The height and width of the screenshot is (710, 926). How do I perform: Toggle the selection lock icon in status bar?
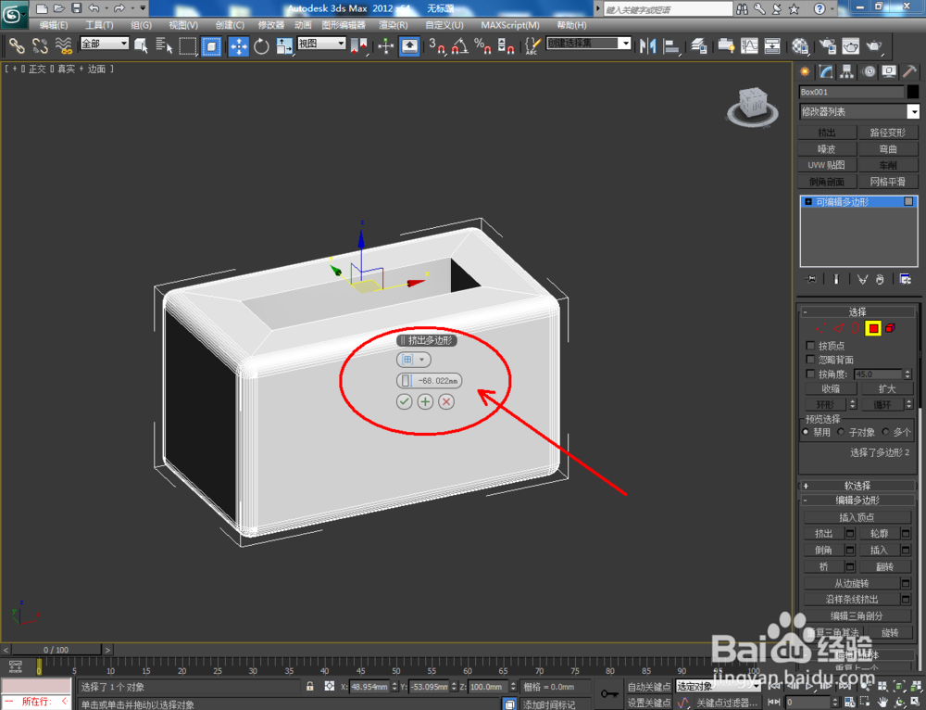point(310,686)
